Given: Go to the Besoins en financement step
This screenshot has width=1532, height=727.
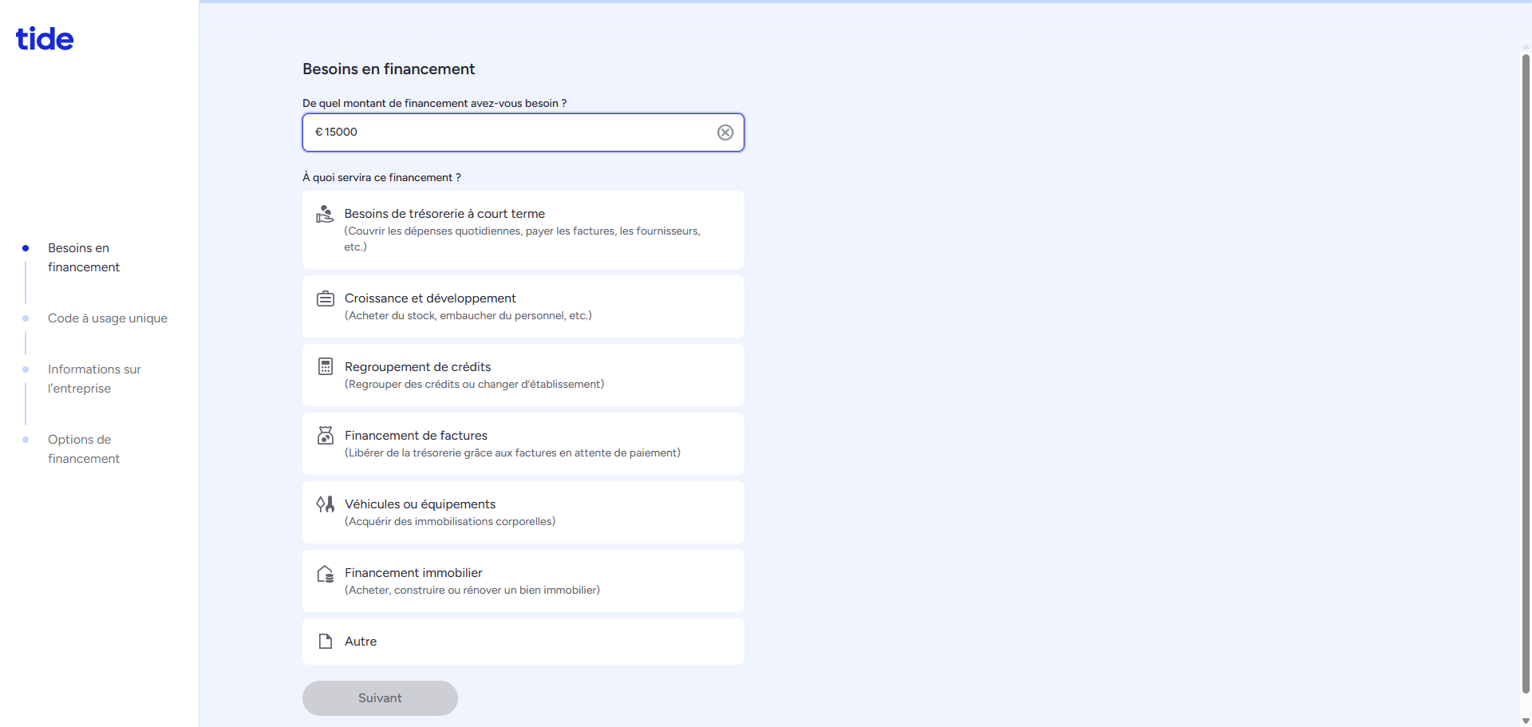Looking at the screenshot, I should point(83,258).
